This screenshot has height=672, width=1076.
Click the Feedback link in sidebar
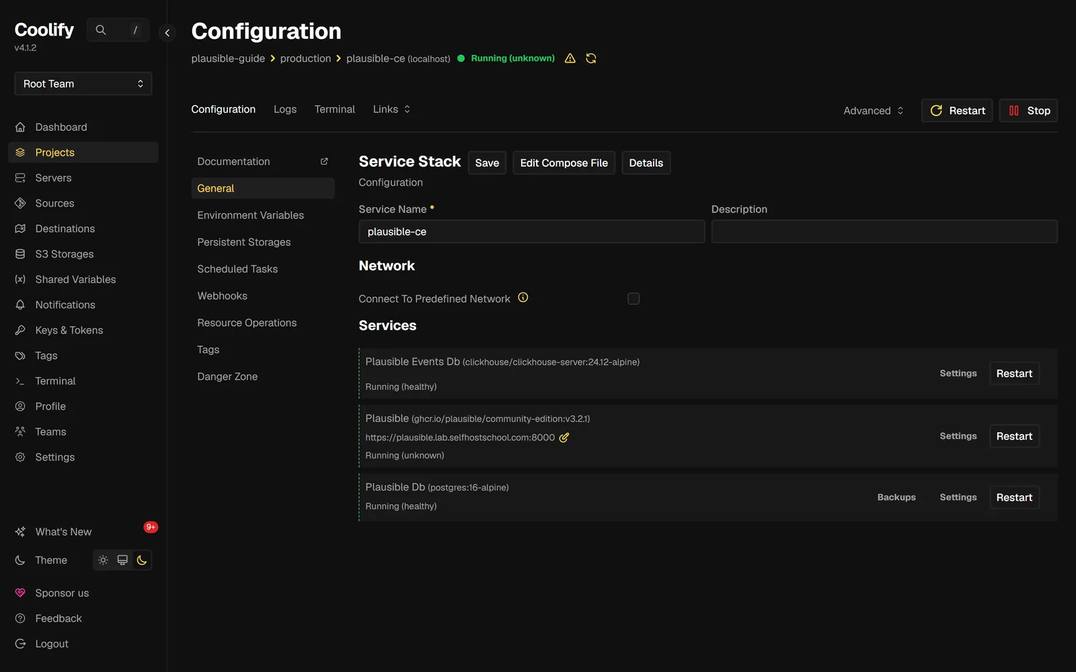click(x=59, y=618)
